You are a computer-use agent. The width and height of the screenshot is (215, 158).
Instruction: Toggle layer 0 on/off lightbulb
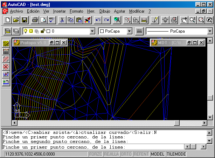(x=26, y=31)
